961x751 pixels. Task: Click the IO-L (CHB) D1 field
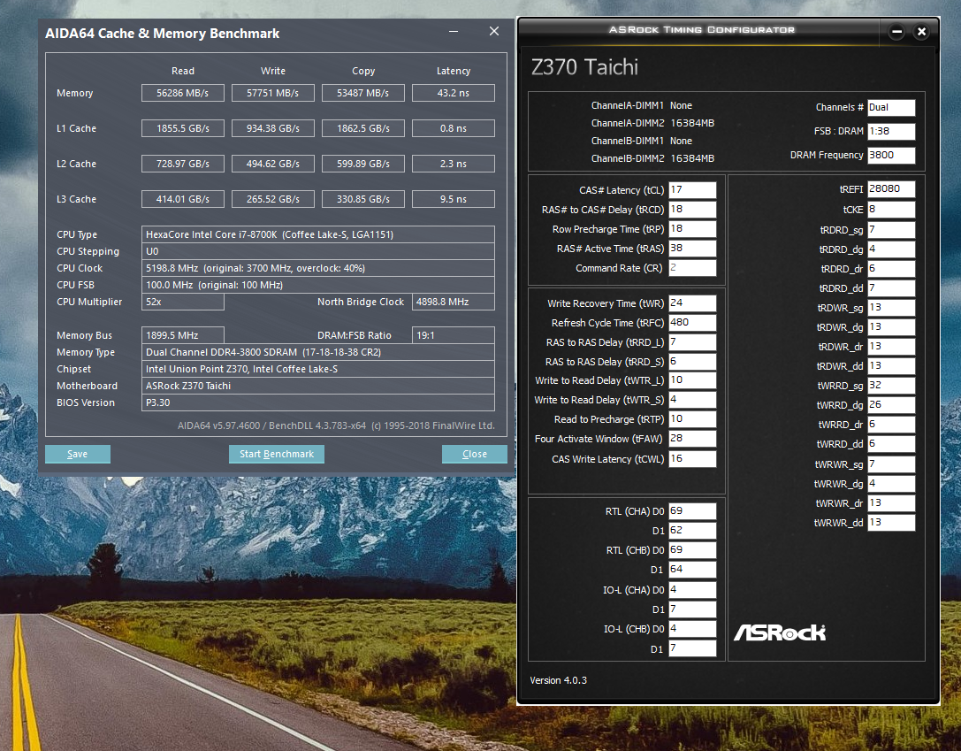click(x=692, y=648)
